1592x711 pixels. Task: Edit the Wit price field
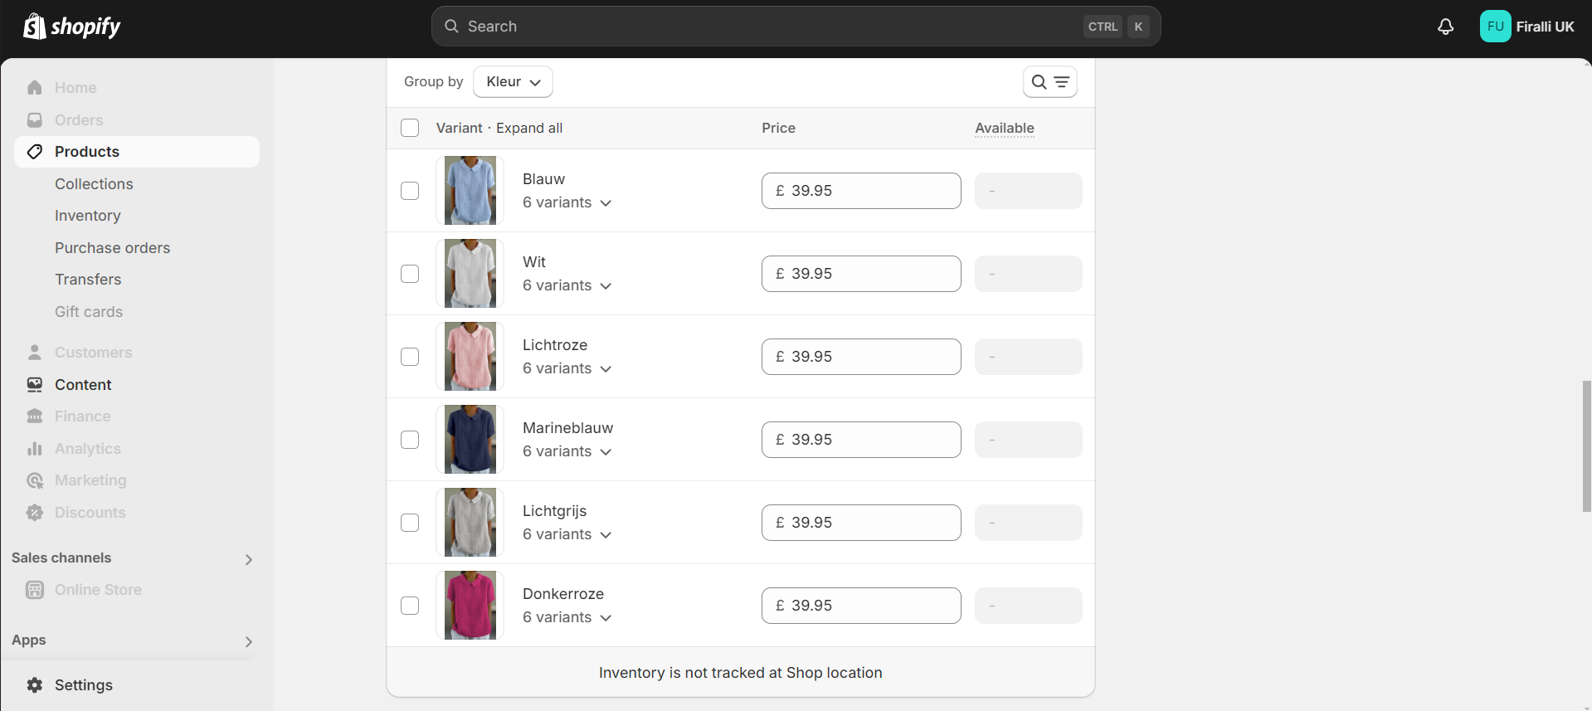(x=861, y=274)
